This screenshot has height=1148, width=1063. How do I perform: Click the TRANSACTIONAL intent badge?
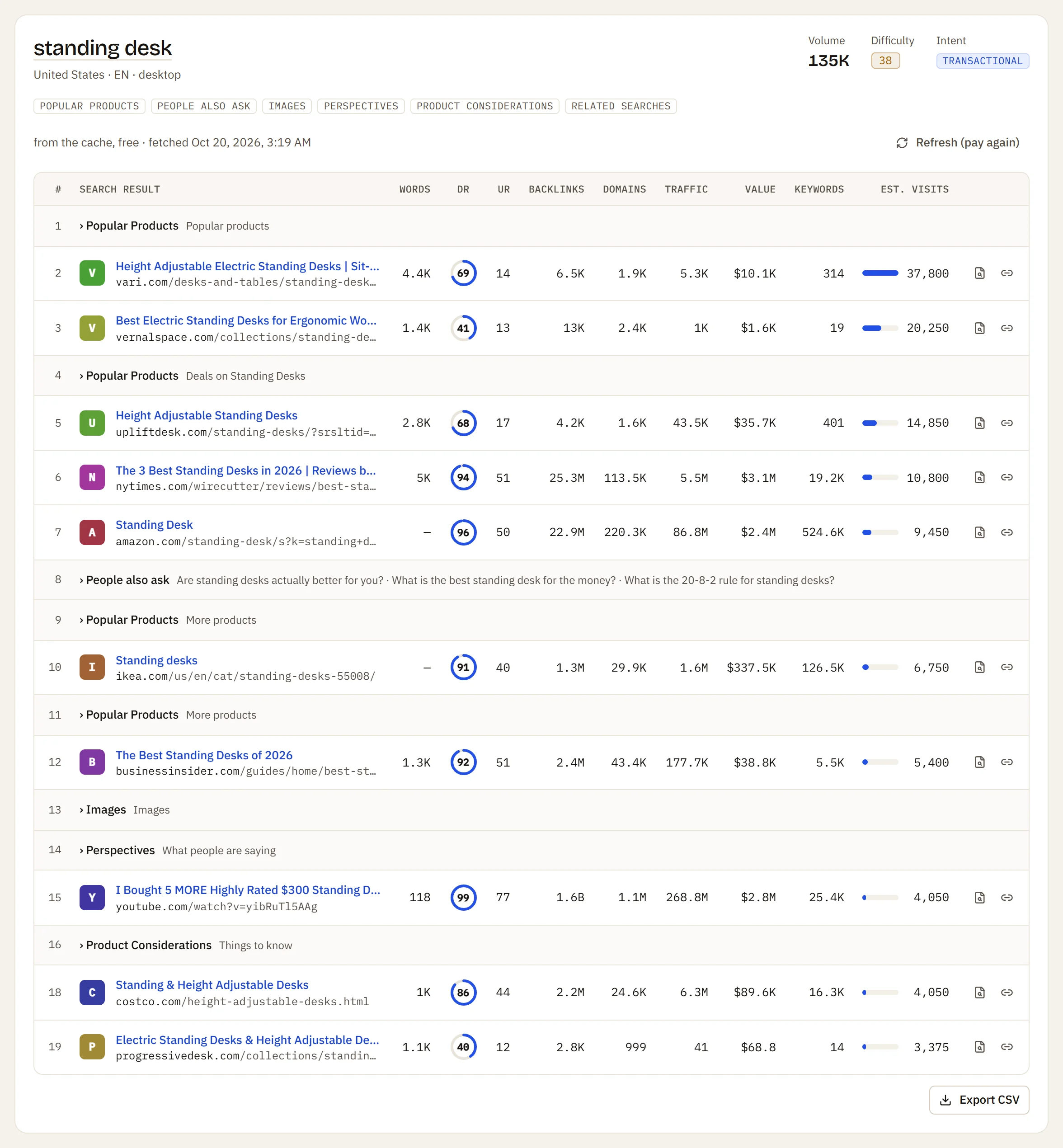(x=983, y=61)
